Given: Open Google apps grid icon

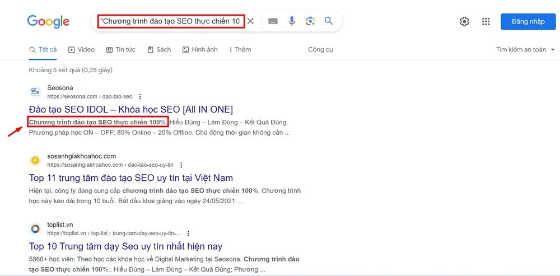Looking at the screenshot, I should (486, 22).
